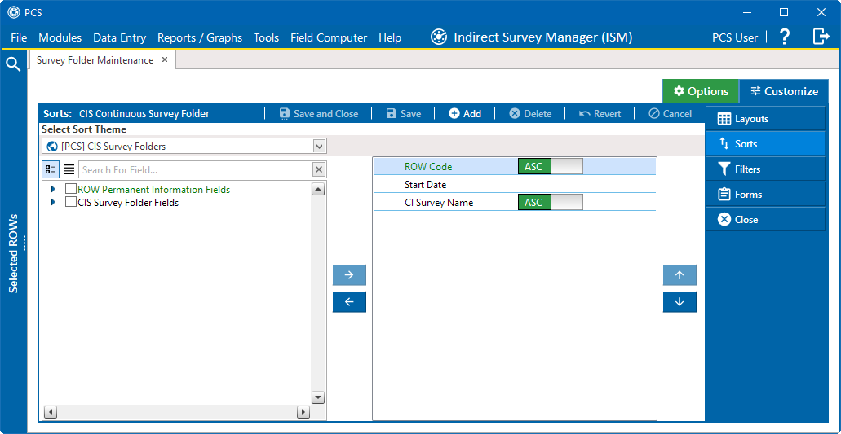Open the Modules menu
The height and width of the screenshot is (434, 841).
point(60,37)
